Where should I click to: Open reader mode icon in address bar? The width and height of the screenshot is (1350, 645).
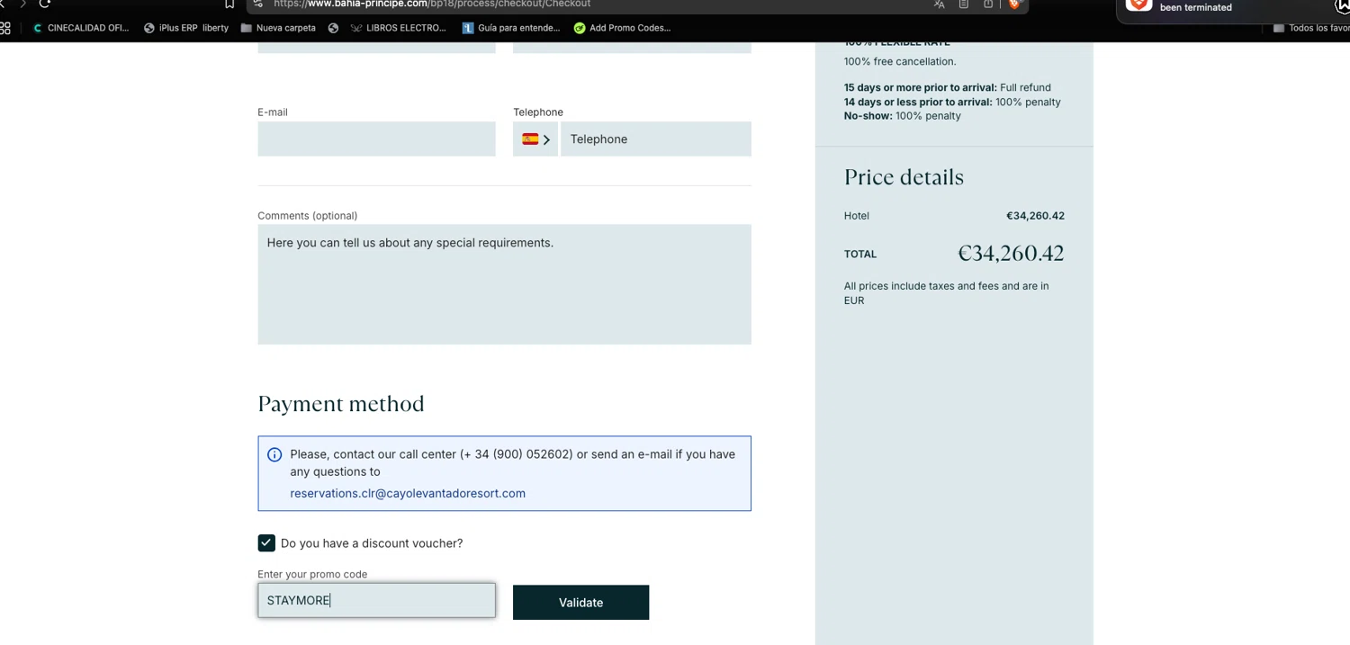963,4
